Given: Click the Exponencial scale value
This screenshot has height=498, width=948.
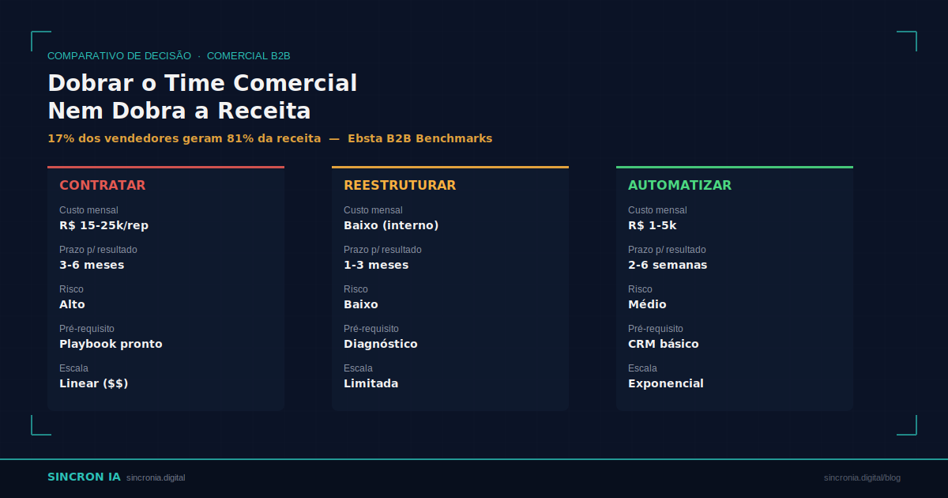Looking at the screenshot, I should [665, 383].
